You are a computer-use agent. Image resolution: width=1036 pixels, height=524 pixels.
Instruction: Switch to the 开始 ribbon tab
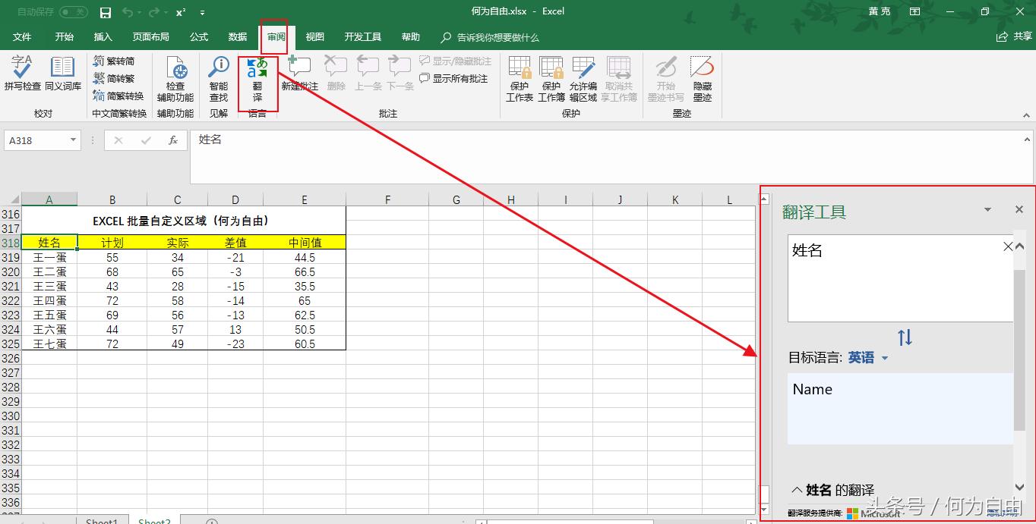point(64,36)
